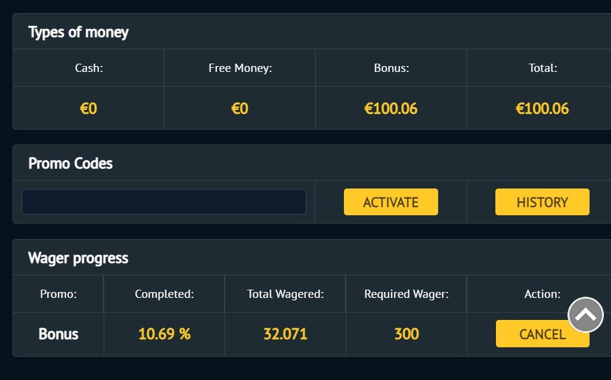
Task: Select the €0 value under Free Money
Action: point(240,109)
